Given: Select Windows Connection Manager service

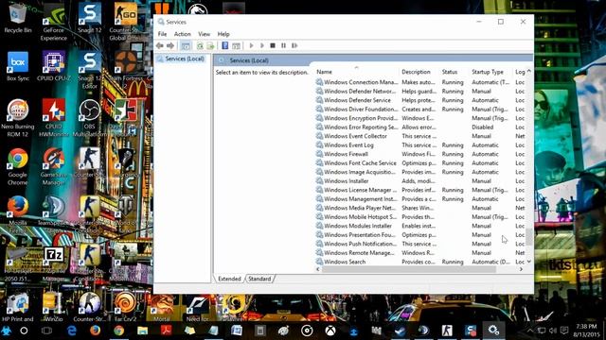Looking at the screenshot, I should (x=420, y=82).
